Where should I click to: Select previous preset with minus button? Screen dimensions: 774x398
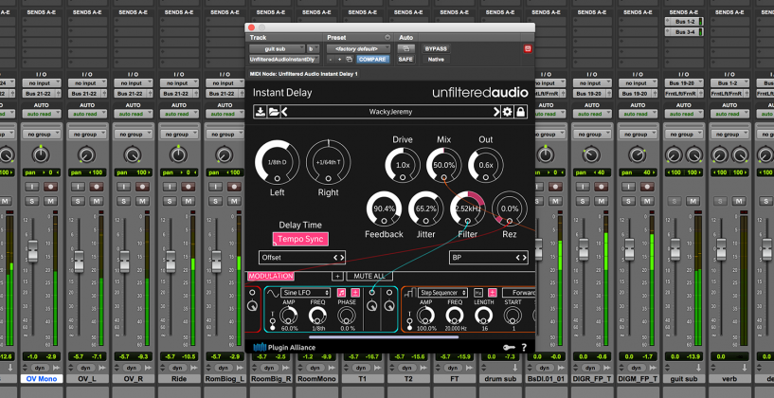331,60
